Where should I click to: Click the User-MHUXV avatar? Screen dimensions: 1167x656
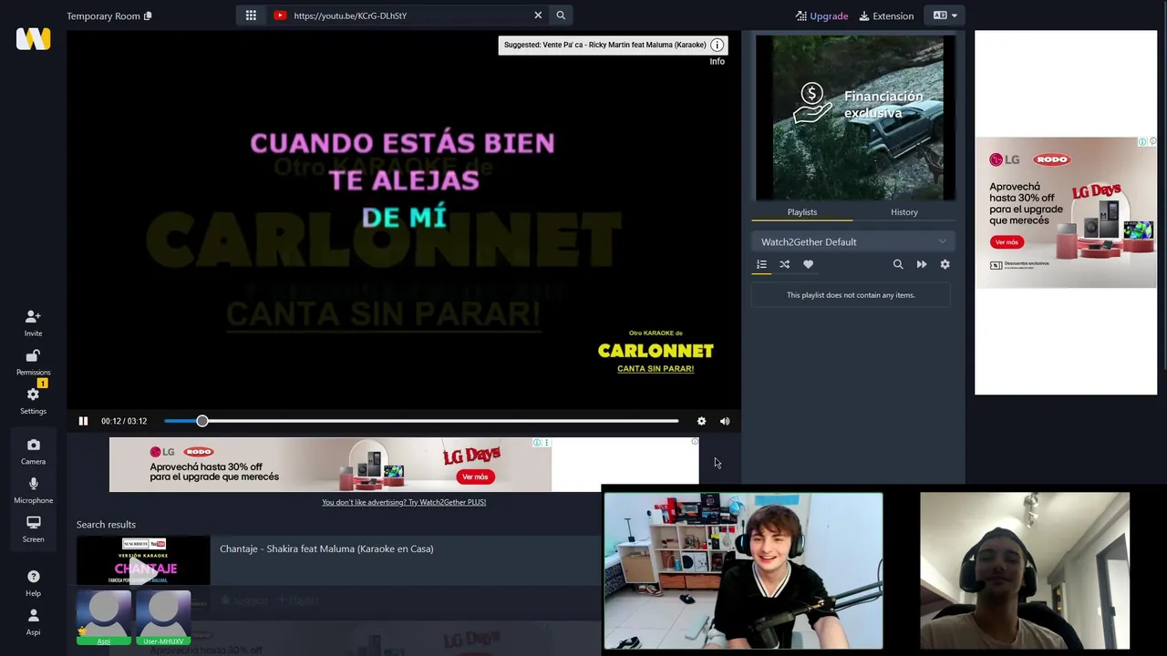[x=163, y=618]
